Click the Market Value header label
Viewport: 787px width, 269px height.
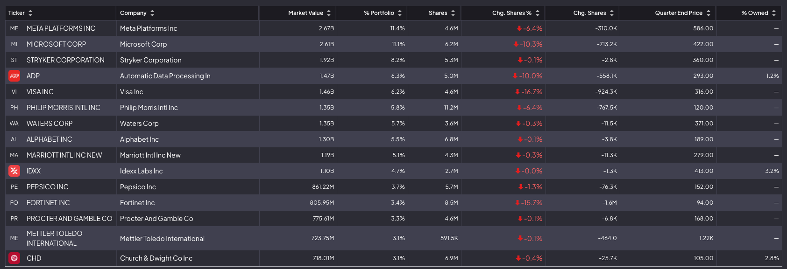coord(305,13)
